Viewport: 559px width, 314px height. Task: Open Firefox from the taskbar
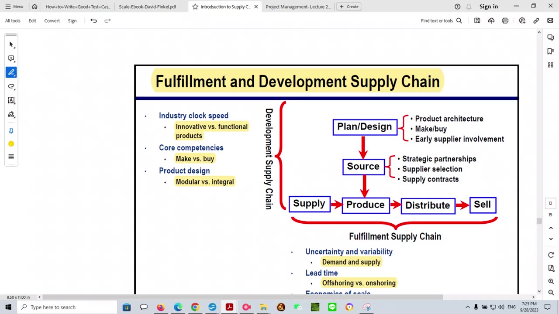(x=161, y=307)
